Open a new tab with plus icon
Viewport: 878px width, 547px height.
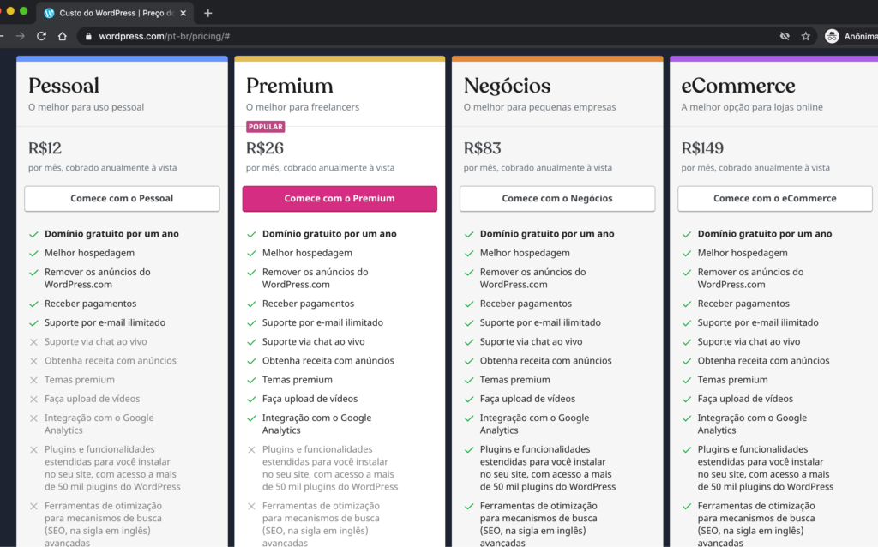(207, 13)
